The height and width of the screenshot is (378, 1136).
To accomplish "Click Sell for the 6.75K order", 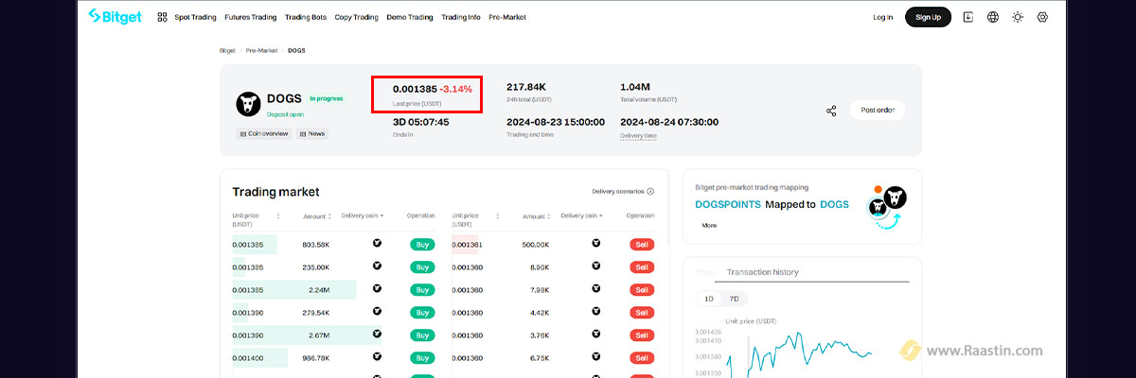I will point(642,357).
